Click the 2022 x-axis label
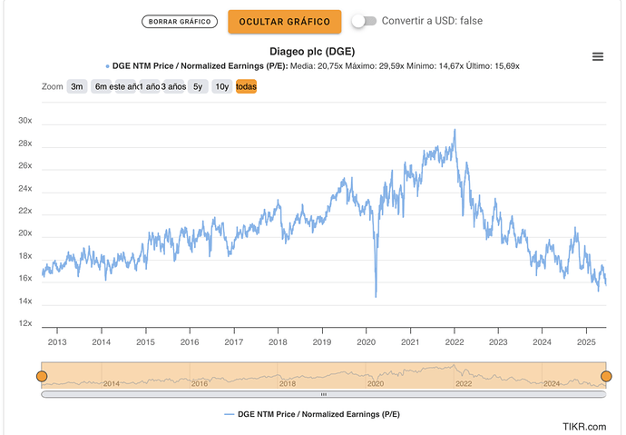The height and width of the screenshot is (435, 626). click(455, 342)
